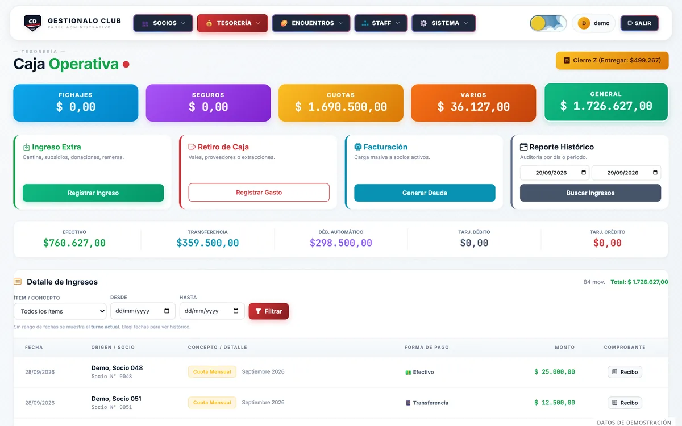Open Recibo for Socio 051
682x426 pixels.
click(625, 403)
